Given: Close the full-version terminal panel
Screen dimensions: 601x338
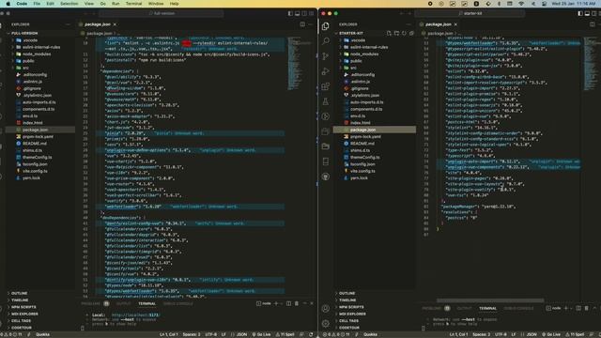Looking at the screenshot, I should (x=312, y=303).
